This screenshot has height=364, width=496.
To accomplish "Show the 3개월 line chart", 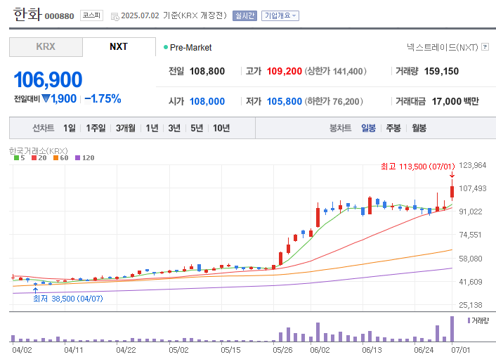I will pos(126,128).
